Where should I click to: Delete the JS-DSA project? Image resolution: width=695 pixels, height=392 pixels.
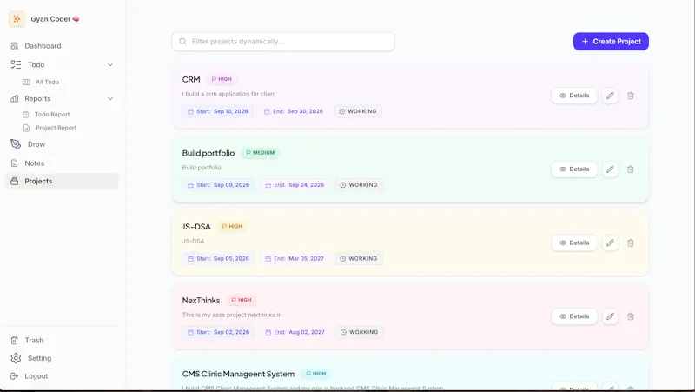(x=631, y=243)
